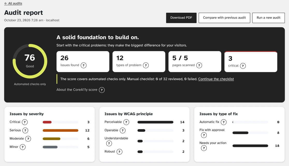Viewport: 289px width, 166px height.
Task: Click Operable help question mark
Action: click(x=122, y=130)
